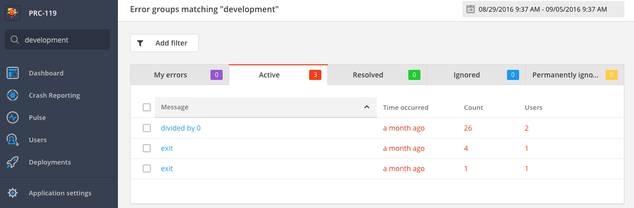Click the Deployments rocket icon
The width and height of the screenshot is (634, 208).
point(13,162)
